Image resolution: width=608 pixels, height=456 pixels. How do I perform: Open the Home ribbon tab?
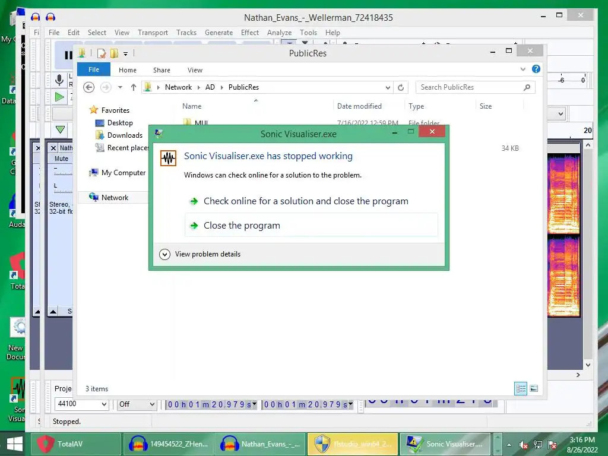pos(128,70)
